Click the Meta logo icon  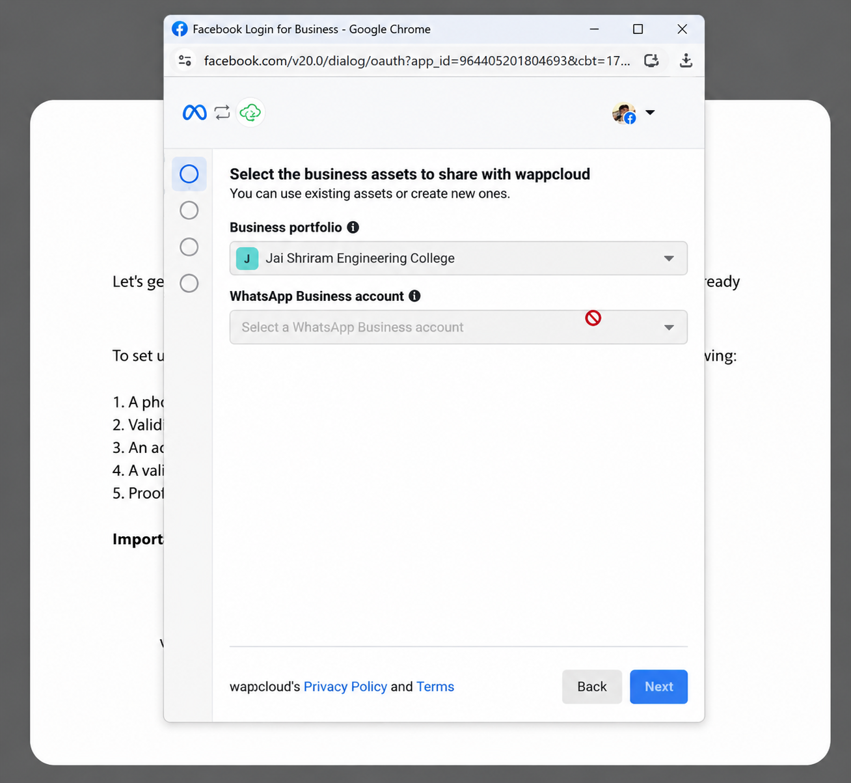195,113
